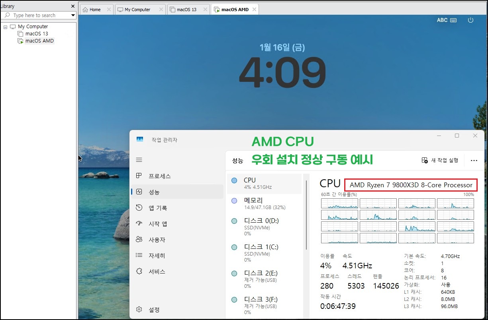The image size is (488, 320).
Task: Close the macOS 13 tab
Action: [206, 10]
